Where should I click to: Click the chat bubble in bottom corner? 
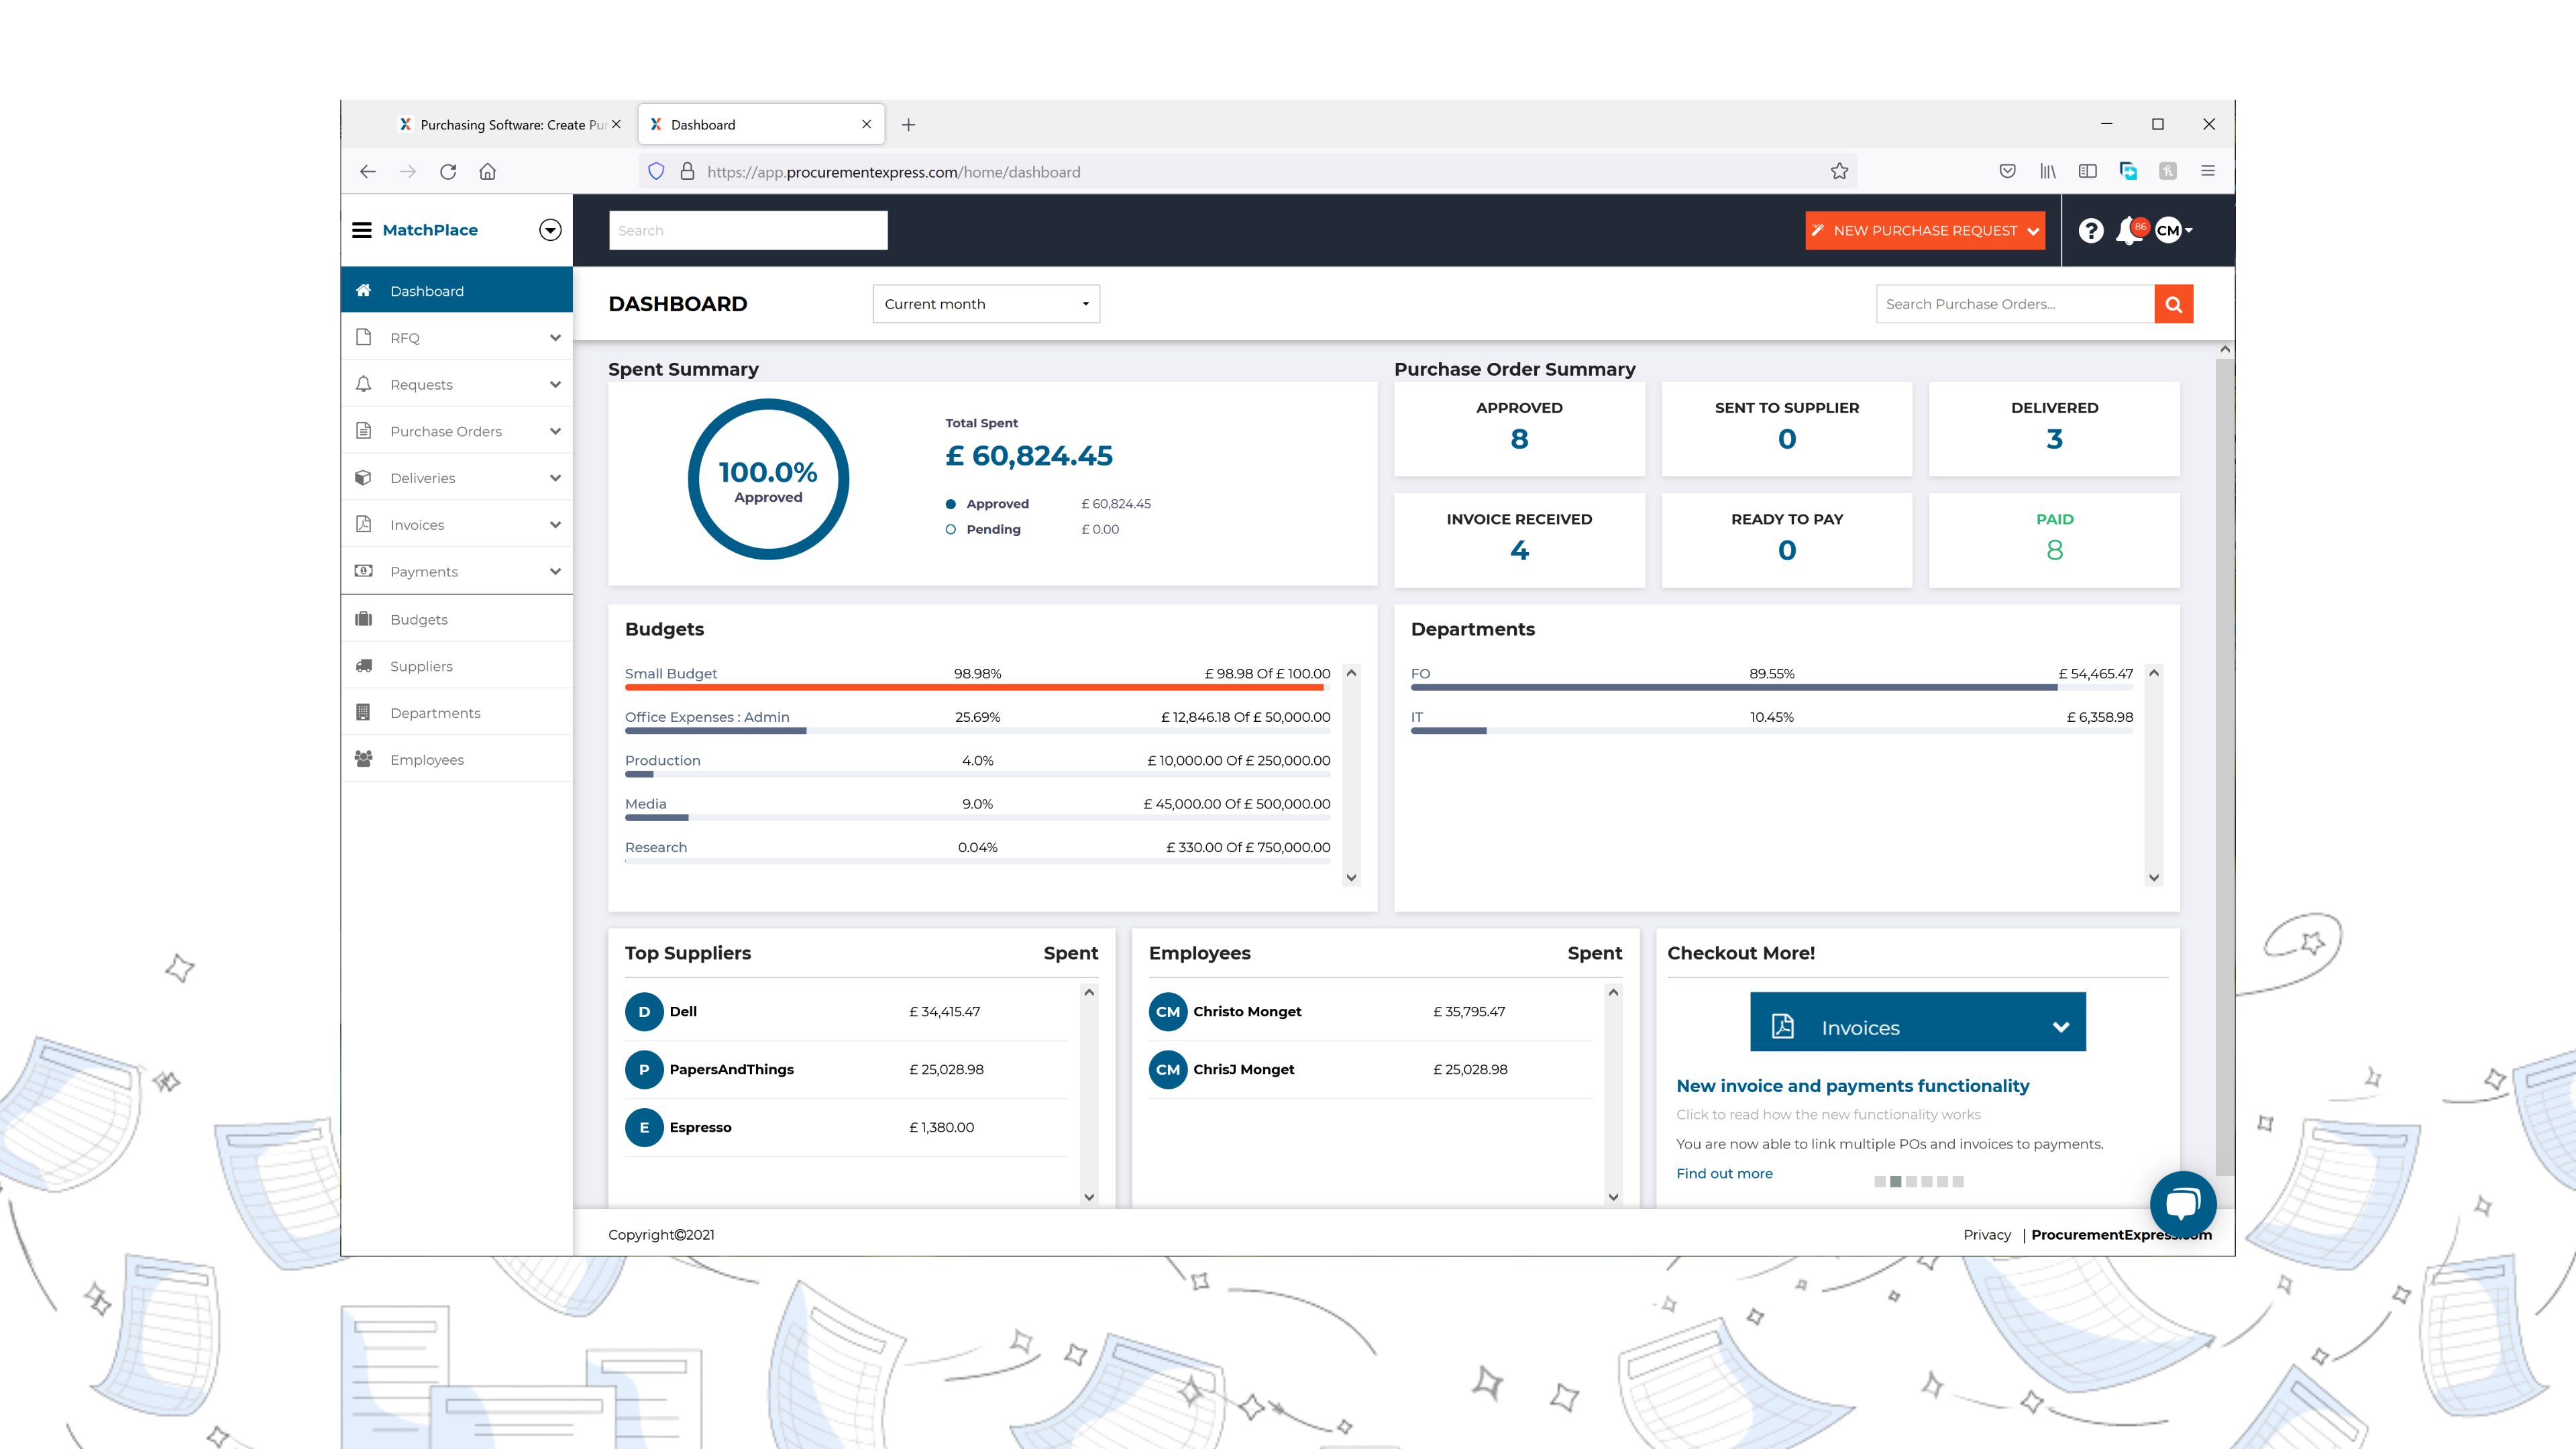tap(2184, 1203)
